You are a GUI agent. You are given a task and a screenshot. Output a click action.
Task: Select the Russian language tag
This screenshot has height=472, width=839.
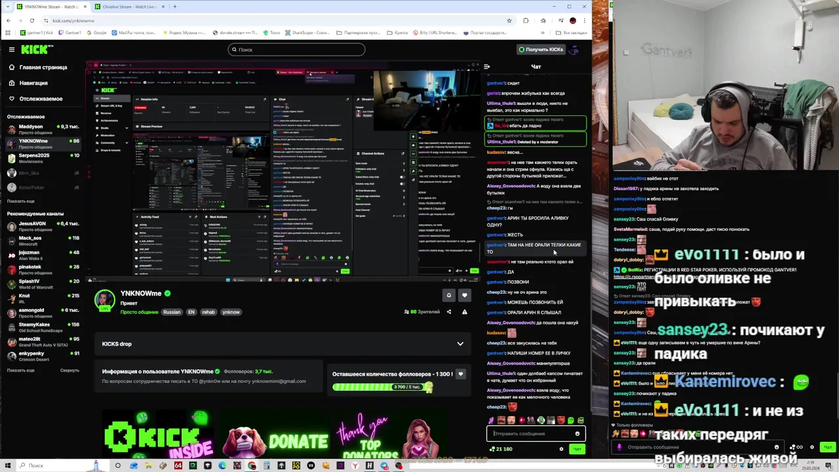(172, 312)
